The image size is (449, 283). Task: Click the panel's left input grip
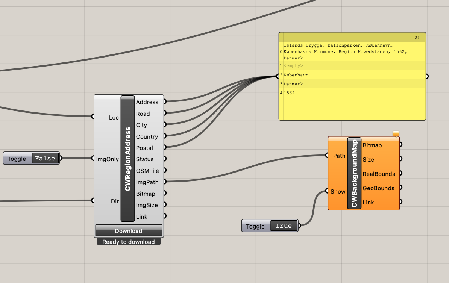pos(278,76)
